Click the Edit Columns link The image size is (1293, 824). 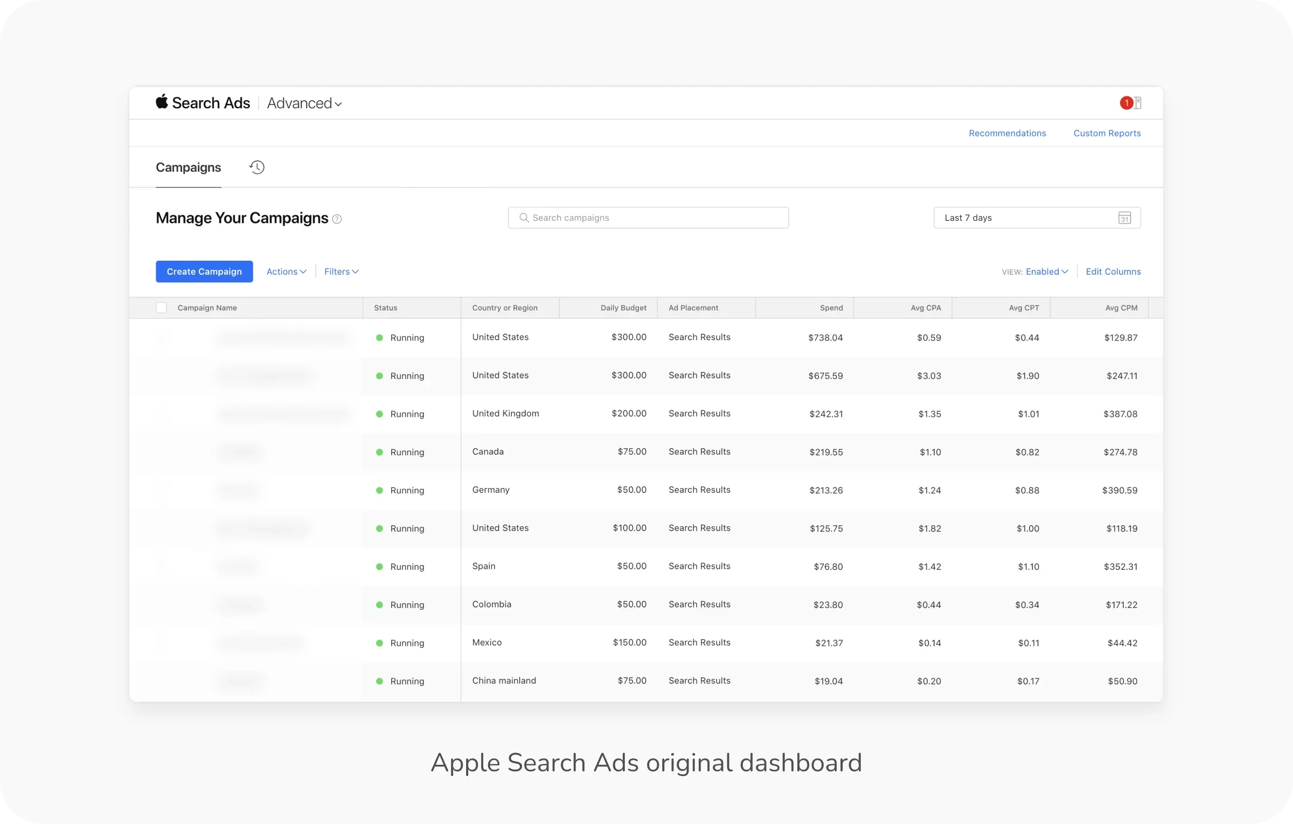tap(1113, 271)
